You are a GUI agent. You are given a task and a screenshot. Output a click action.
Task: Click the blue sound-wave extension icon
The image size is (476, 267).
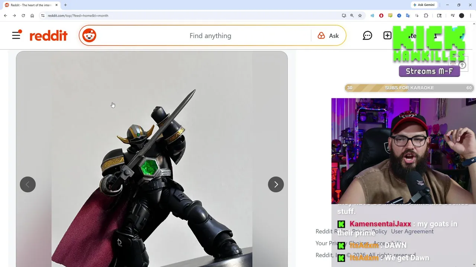[372, 16]
